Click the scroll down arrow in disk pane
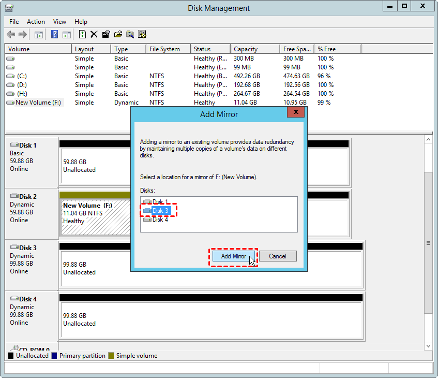Screen dimensions: 438x378 point(428,346)
